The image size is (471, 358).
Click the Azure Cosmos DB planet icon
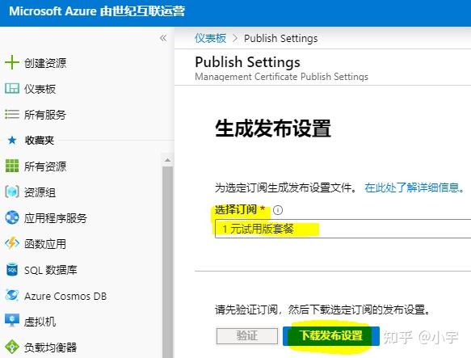pos(12,295)
